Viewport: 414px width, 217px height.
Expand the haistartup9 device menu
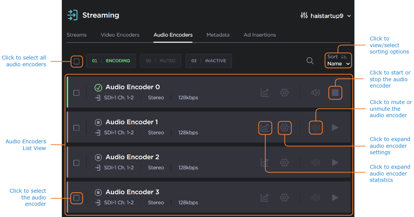[326, 16]
